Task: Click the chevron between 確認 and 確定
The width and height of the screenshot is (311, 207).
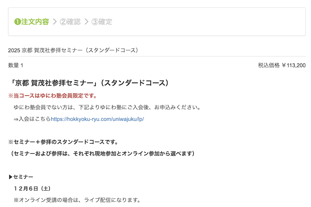Action: tap(86, 22)
